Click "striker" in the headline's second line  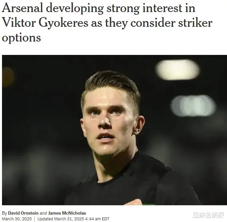pyautogui.click(x=195, y=23)
